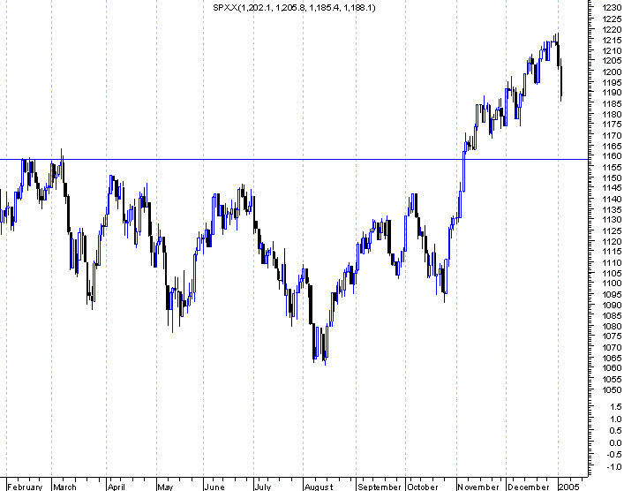The height and width of the screenshot is (491, 624).
Task: Click the August month label
Action: click(319, 487)
